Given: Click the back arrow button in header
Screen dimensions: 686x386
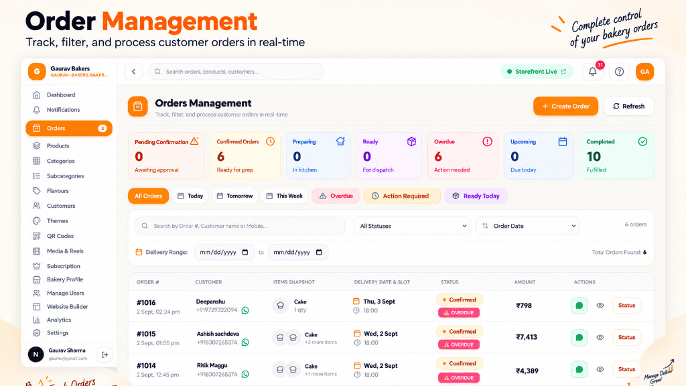Looking at the screenshot, I should tap(134, 71).
